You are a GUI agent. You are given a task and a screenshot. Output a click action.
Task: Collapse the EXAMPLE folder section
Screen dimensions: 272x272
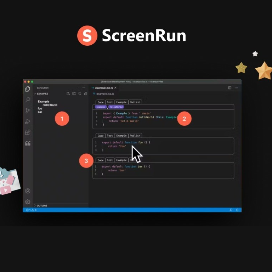point(41,93)
